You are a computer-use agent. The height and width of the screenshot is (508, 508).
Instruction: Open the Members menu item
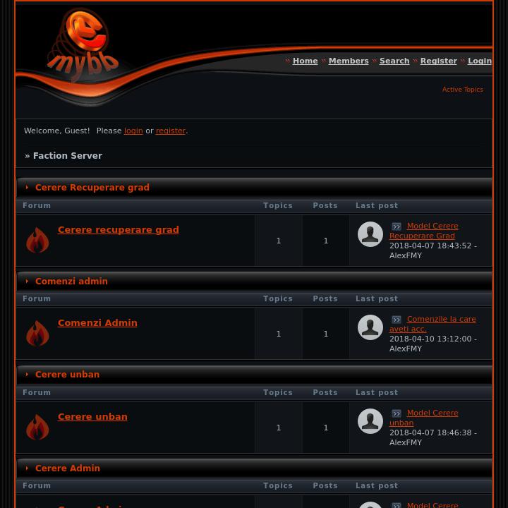coord(349,61)
